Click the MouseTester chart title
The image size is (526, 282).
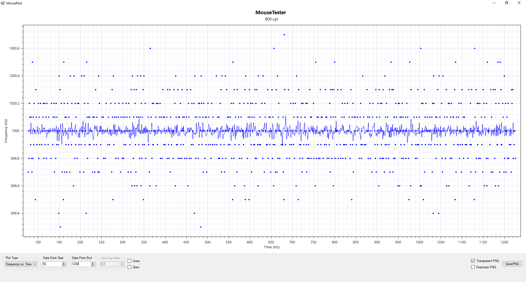[271, 13]
